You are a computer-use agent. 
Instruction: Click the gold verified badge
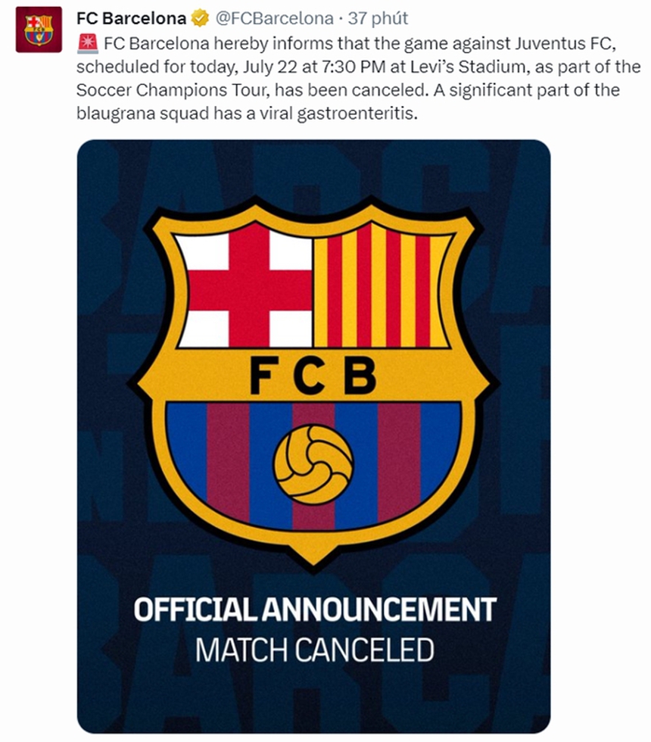point(200,17)
